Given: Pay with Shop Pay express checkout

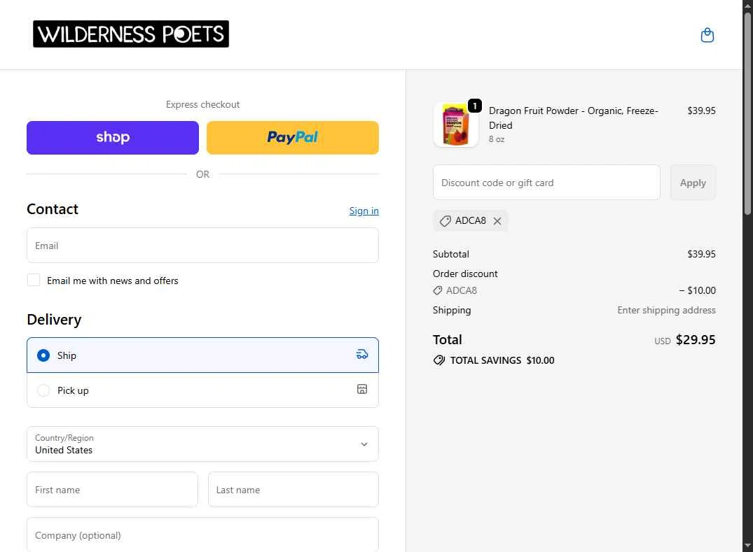Looking at the screenshot, I should click(x=112, y=138).
